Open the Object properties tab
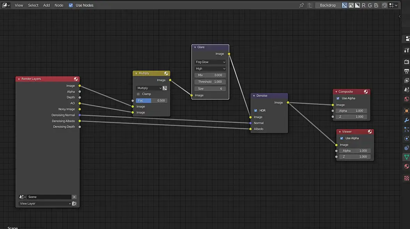This screenshot has height=229, width=410. (407, 111)
